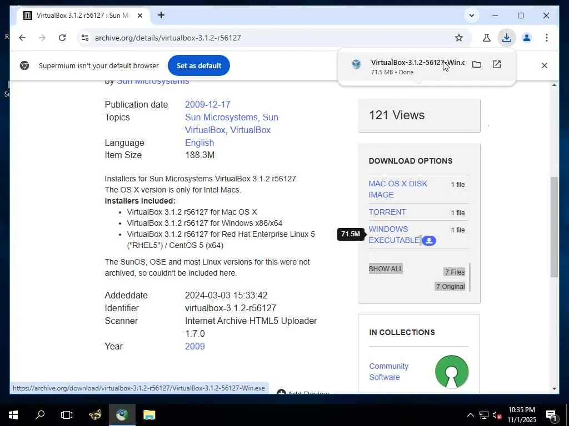
Task: Open the Sun VirtualBox topic link
Action: tap(232, 124)
